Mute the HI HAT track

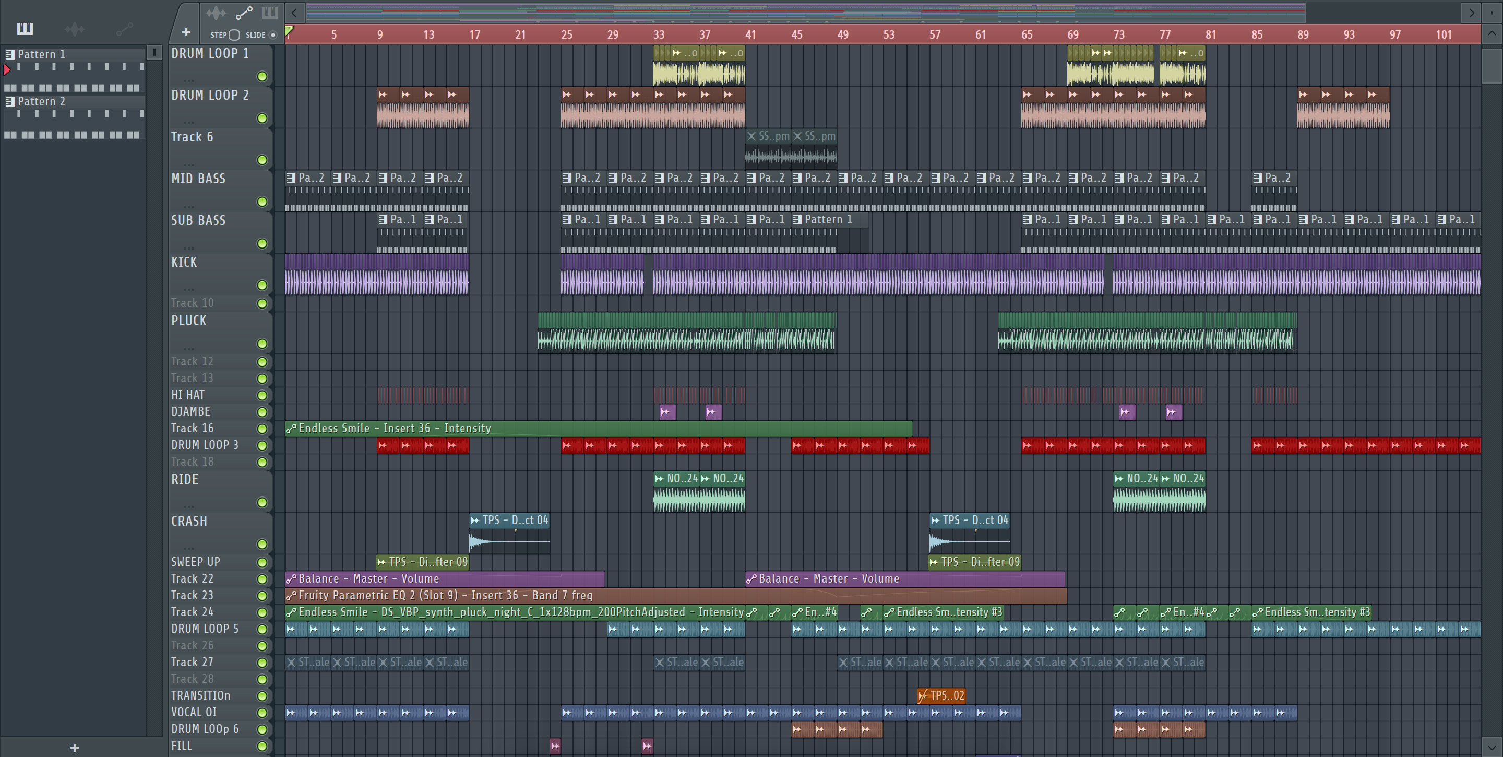click(262, 395)
